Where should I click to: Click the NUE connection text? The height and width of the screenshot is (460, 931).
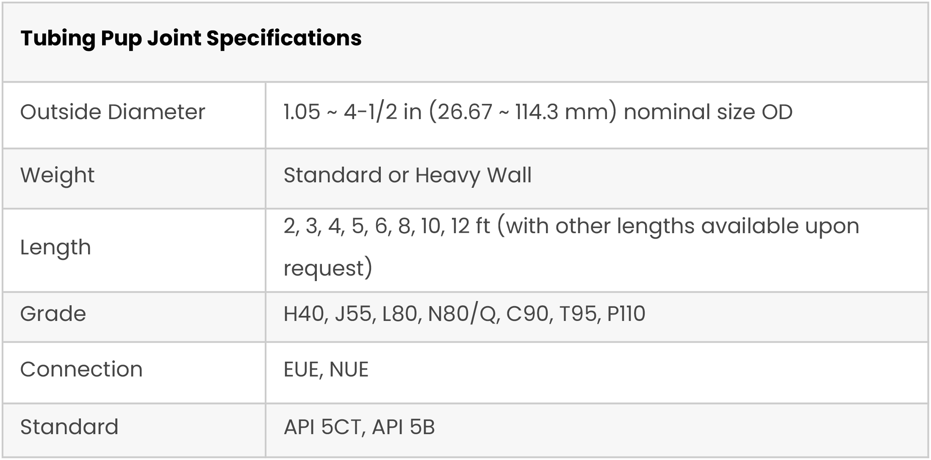click(x=349, y=369)
